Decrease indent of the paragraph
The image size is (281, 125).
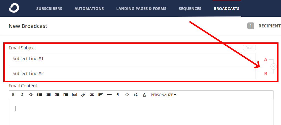[x=57, y=95]
